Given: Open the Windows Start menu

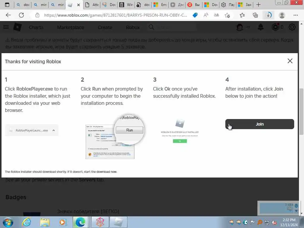Looking at the screenshot, I should (8, 222).
